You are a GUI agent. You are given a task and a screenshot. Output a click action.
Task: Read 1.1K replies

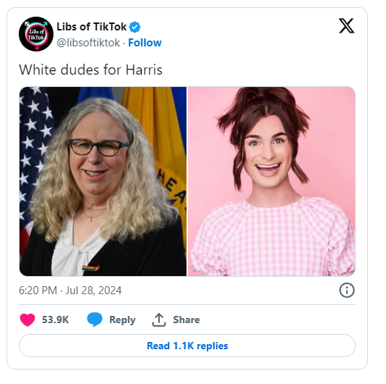[x=187, y=346]
